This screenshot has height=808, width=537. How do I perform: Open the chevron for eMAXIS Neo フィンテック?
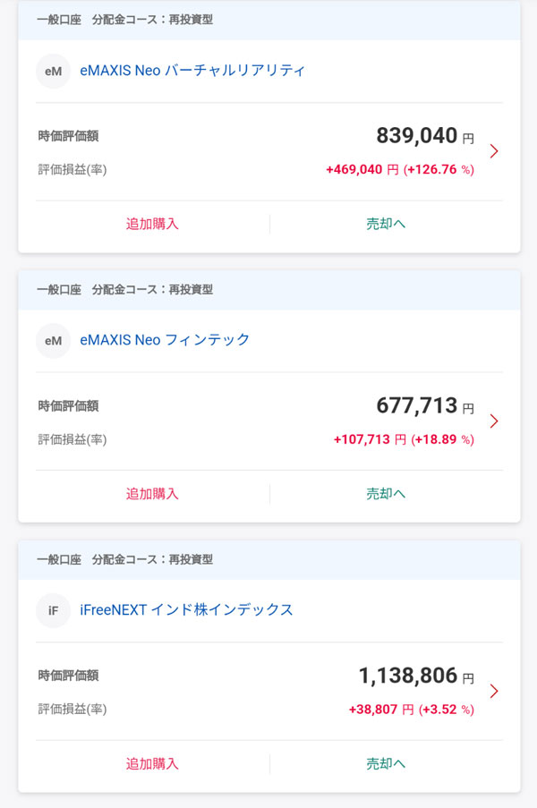click(494, 421)
